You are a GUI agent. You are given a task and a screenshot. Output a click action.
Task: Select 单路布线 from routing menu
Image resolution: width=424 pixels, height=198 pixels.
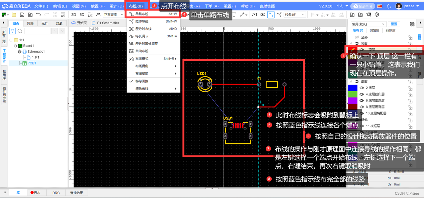point(153,14)
